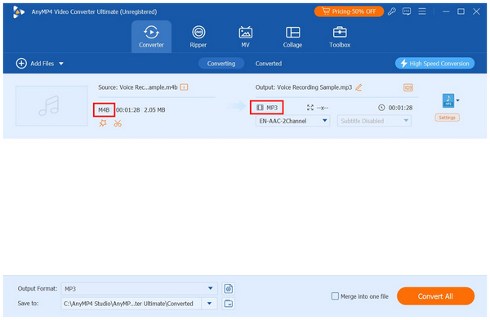Close the AnyMP4 window
Image resolution: width=490 pixels, height=320 pixels.
click(476, 11)
